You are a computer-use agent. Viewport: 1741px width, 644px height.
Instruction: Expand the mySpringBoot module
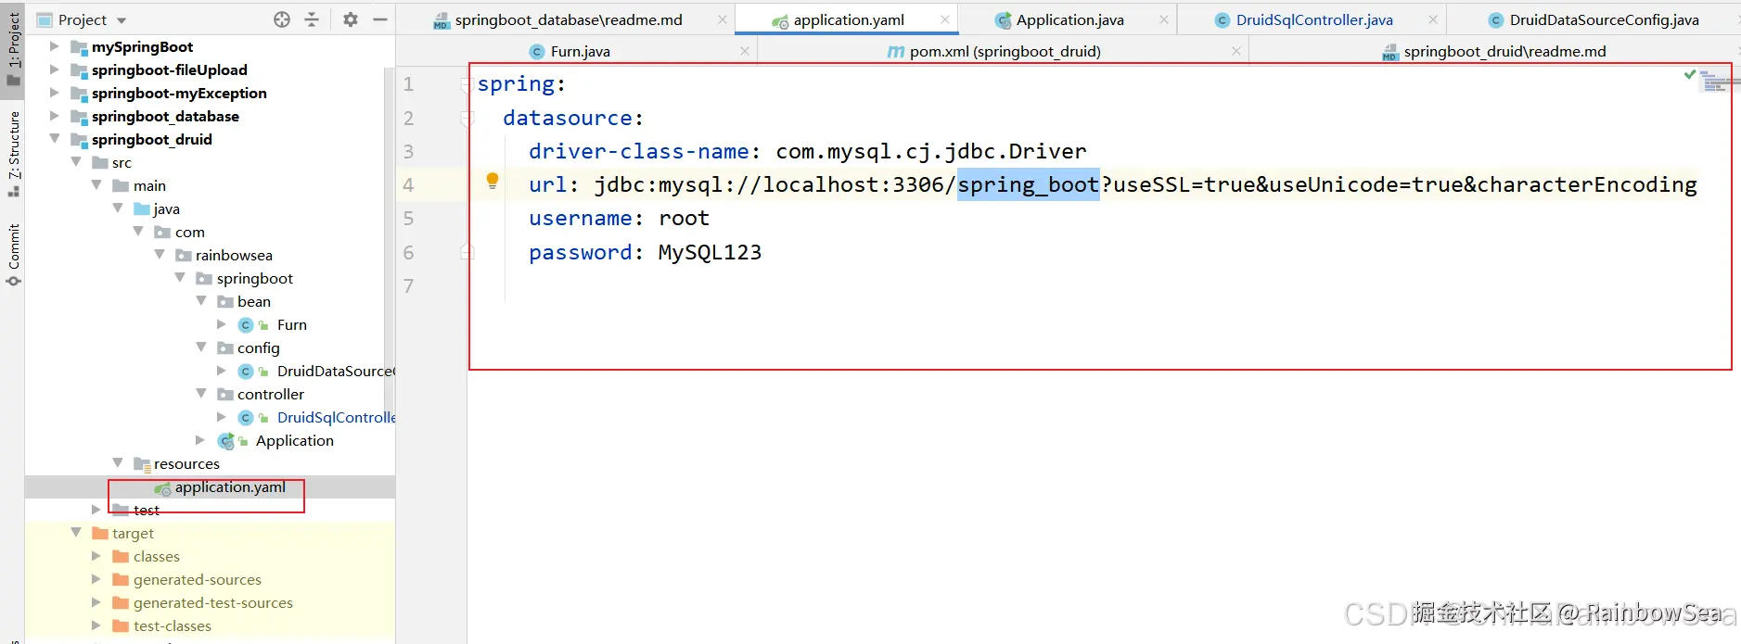tap(54, 46)
